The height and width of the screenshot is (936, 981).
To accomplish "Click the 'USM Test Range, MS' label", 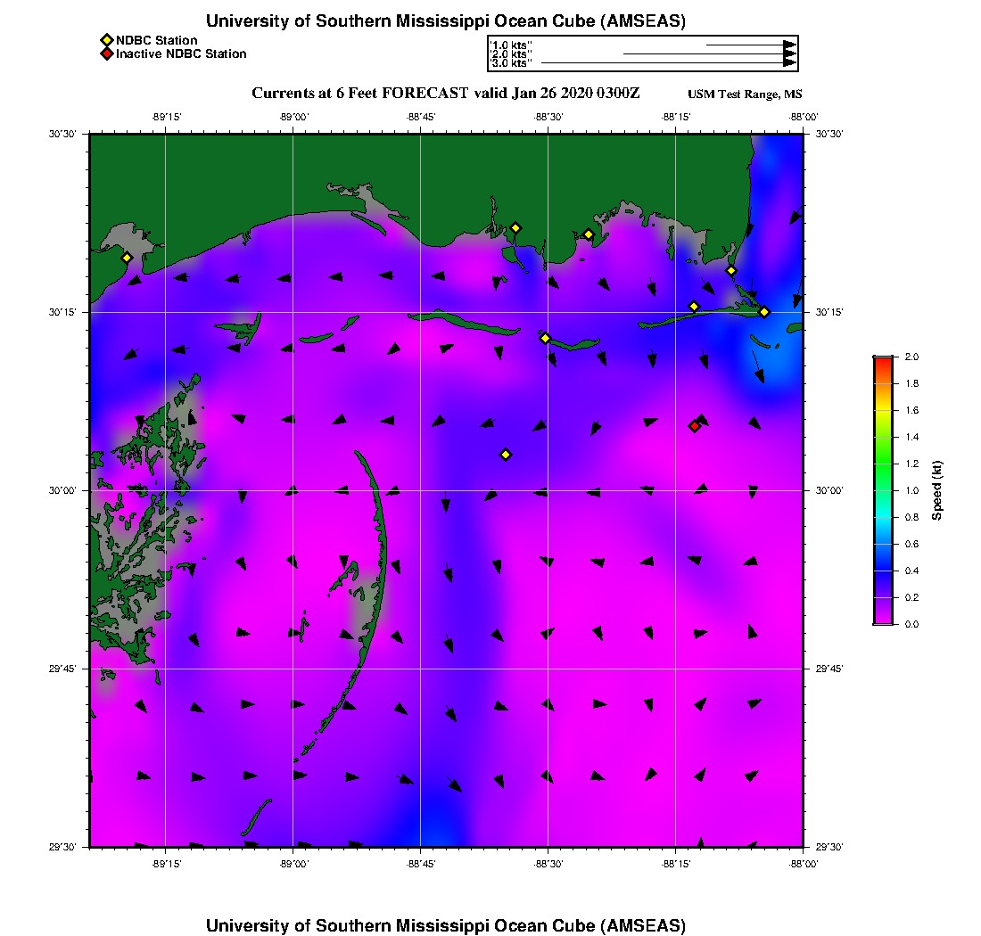I will [745, 94].
